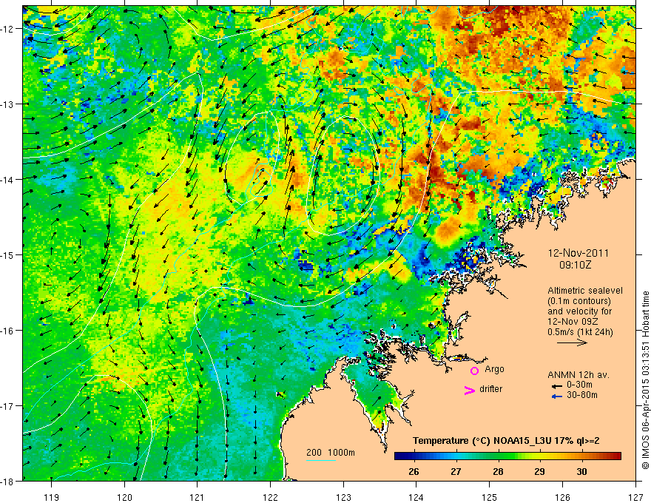
Task: Click the 0.5m/s velocity scale arrow
Action: (x=572, y=342)
